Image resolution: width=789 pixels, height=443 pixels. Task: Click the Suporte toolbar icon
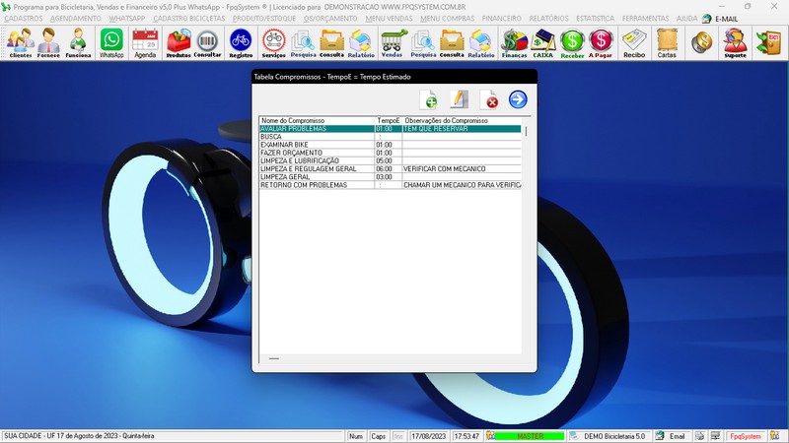tap(735, 42)
